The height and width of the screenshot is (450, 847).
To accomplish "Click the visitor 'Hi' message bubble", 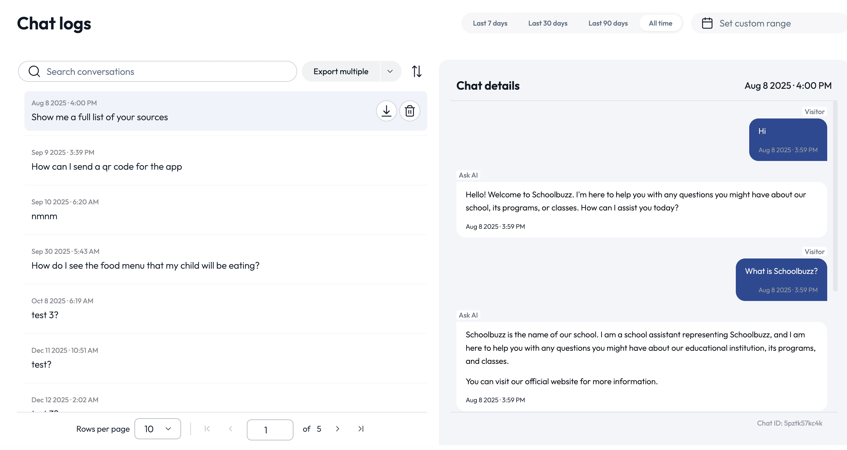I will (788, 140).
